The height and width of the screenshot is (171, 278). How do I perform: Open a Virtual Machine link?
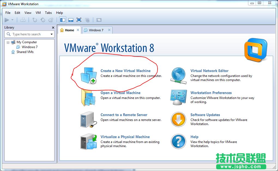(120, 93)
